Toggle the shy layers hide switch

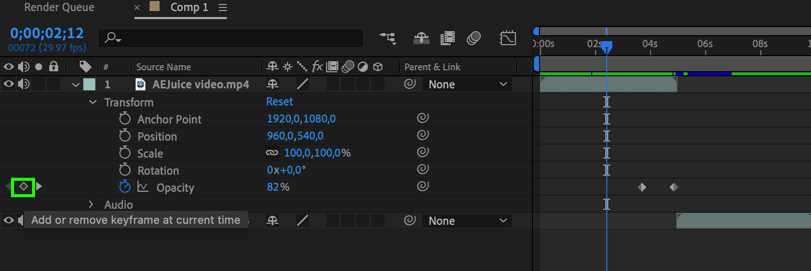pyautogui.click(x=421, y=38)
